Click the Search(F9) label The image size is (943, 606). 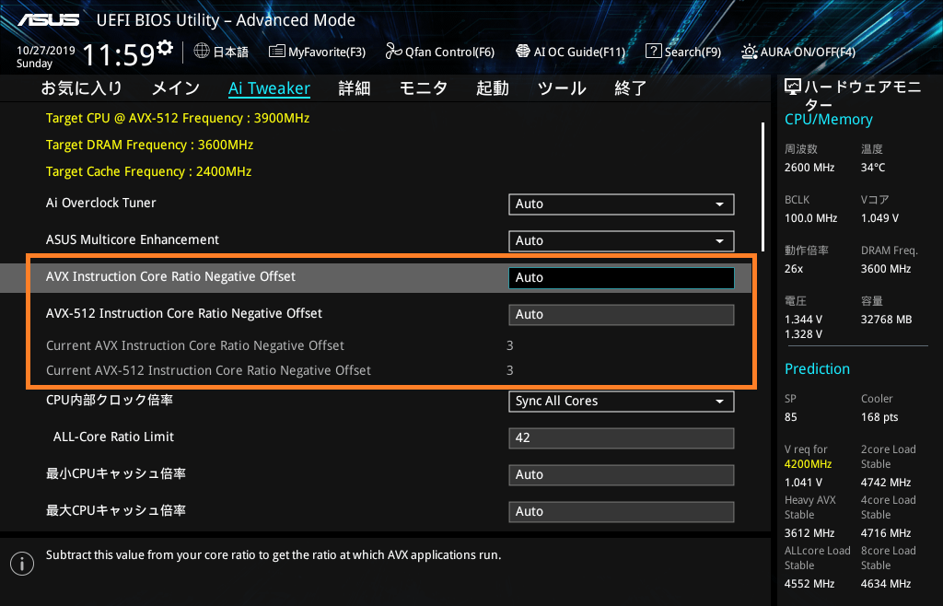(693, 52)
